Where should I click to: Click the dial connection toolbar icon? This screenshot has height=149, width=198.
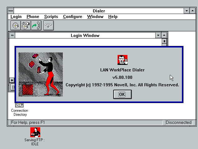pyautogui.click(x=16, y=25)
